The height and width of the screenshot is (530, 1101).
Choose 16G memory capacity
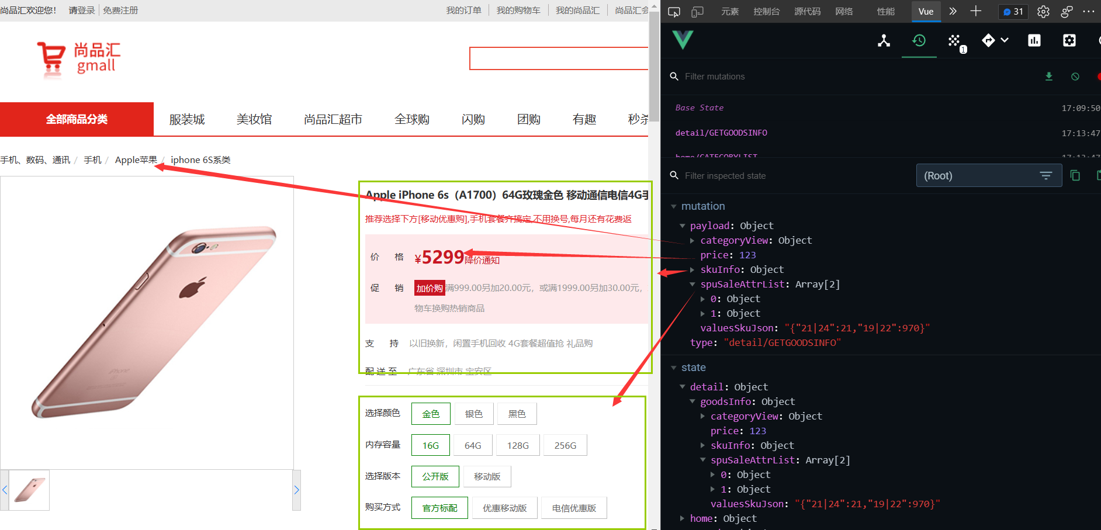tap(431, 445)
